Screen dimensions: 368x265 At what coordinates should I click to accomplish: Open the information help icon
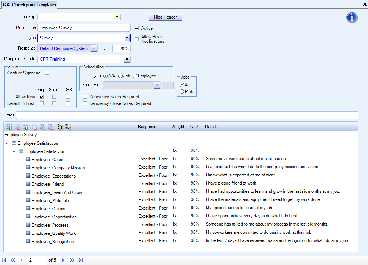(352, 17)
